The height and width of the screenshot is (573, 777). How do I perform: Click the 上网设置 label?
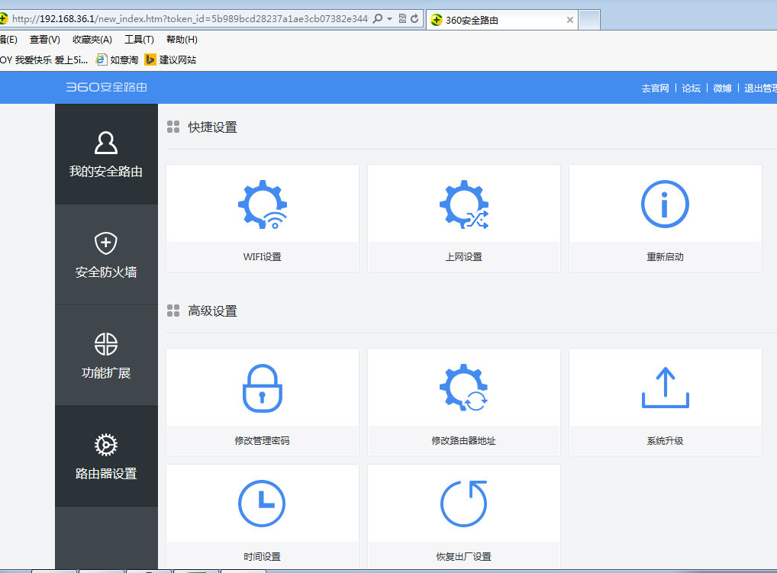click(x=464, y=257)
